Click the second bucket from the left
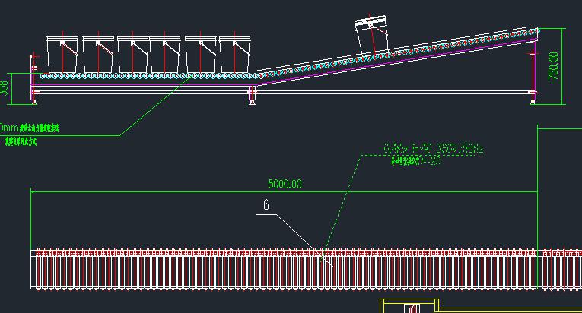Screen dimensions: 582x313 [97, 53]
